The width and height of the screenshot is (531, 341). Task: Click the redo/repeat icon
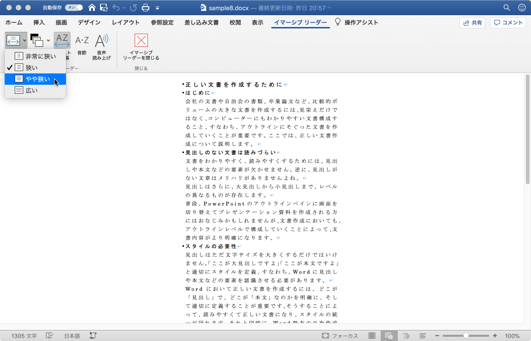(x=133, y=8)
